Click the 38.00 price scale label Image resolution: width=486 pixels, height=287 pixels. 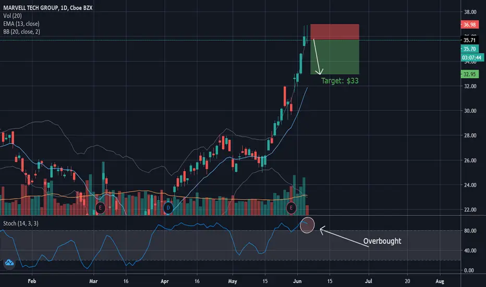470,12
